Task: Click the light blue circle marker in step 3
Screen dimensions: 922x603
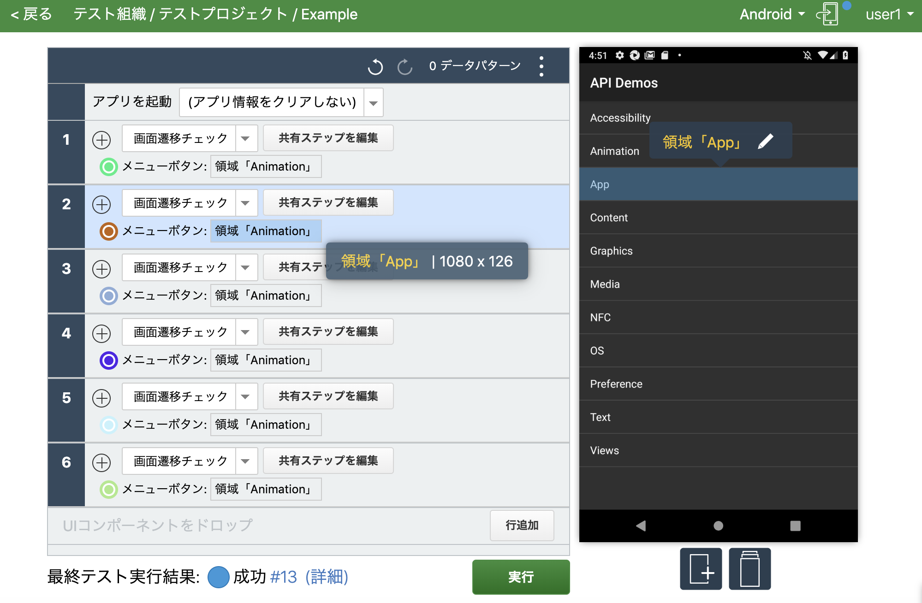Action: 109,296
